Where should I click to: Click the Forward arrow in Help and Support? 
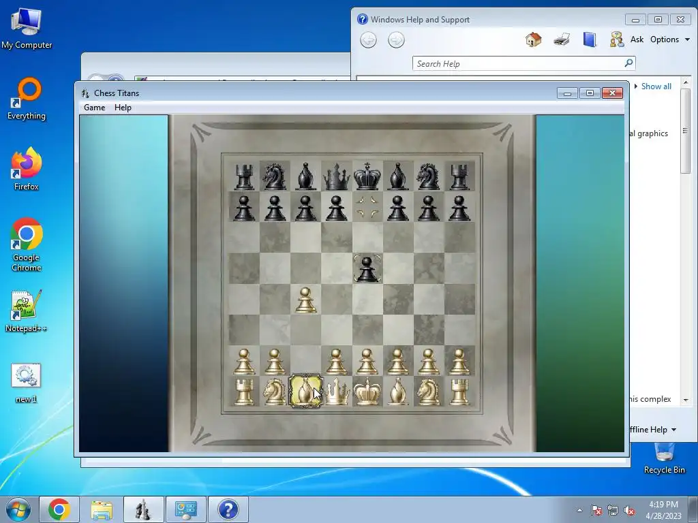[396, 40]
